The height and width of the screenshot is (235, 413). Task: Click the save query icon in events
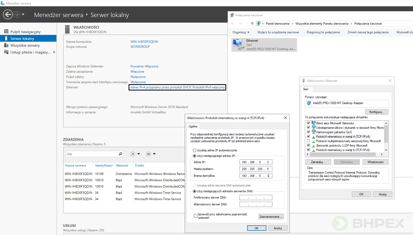coord(149,154)
